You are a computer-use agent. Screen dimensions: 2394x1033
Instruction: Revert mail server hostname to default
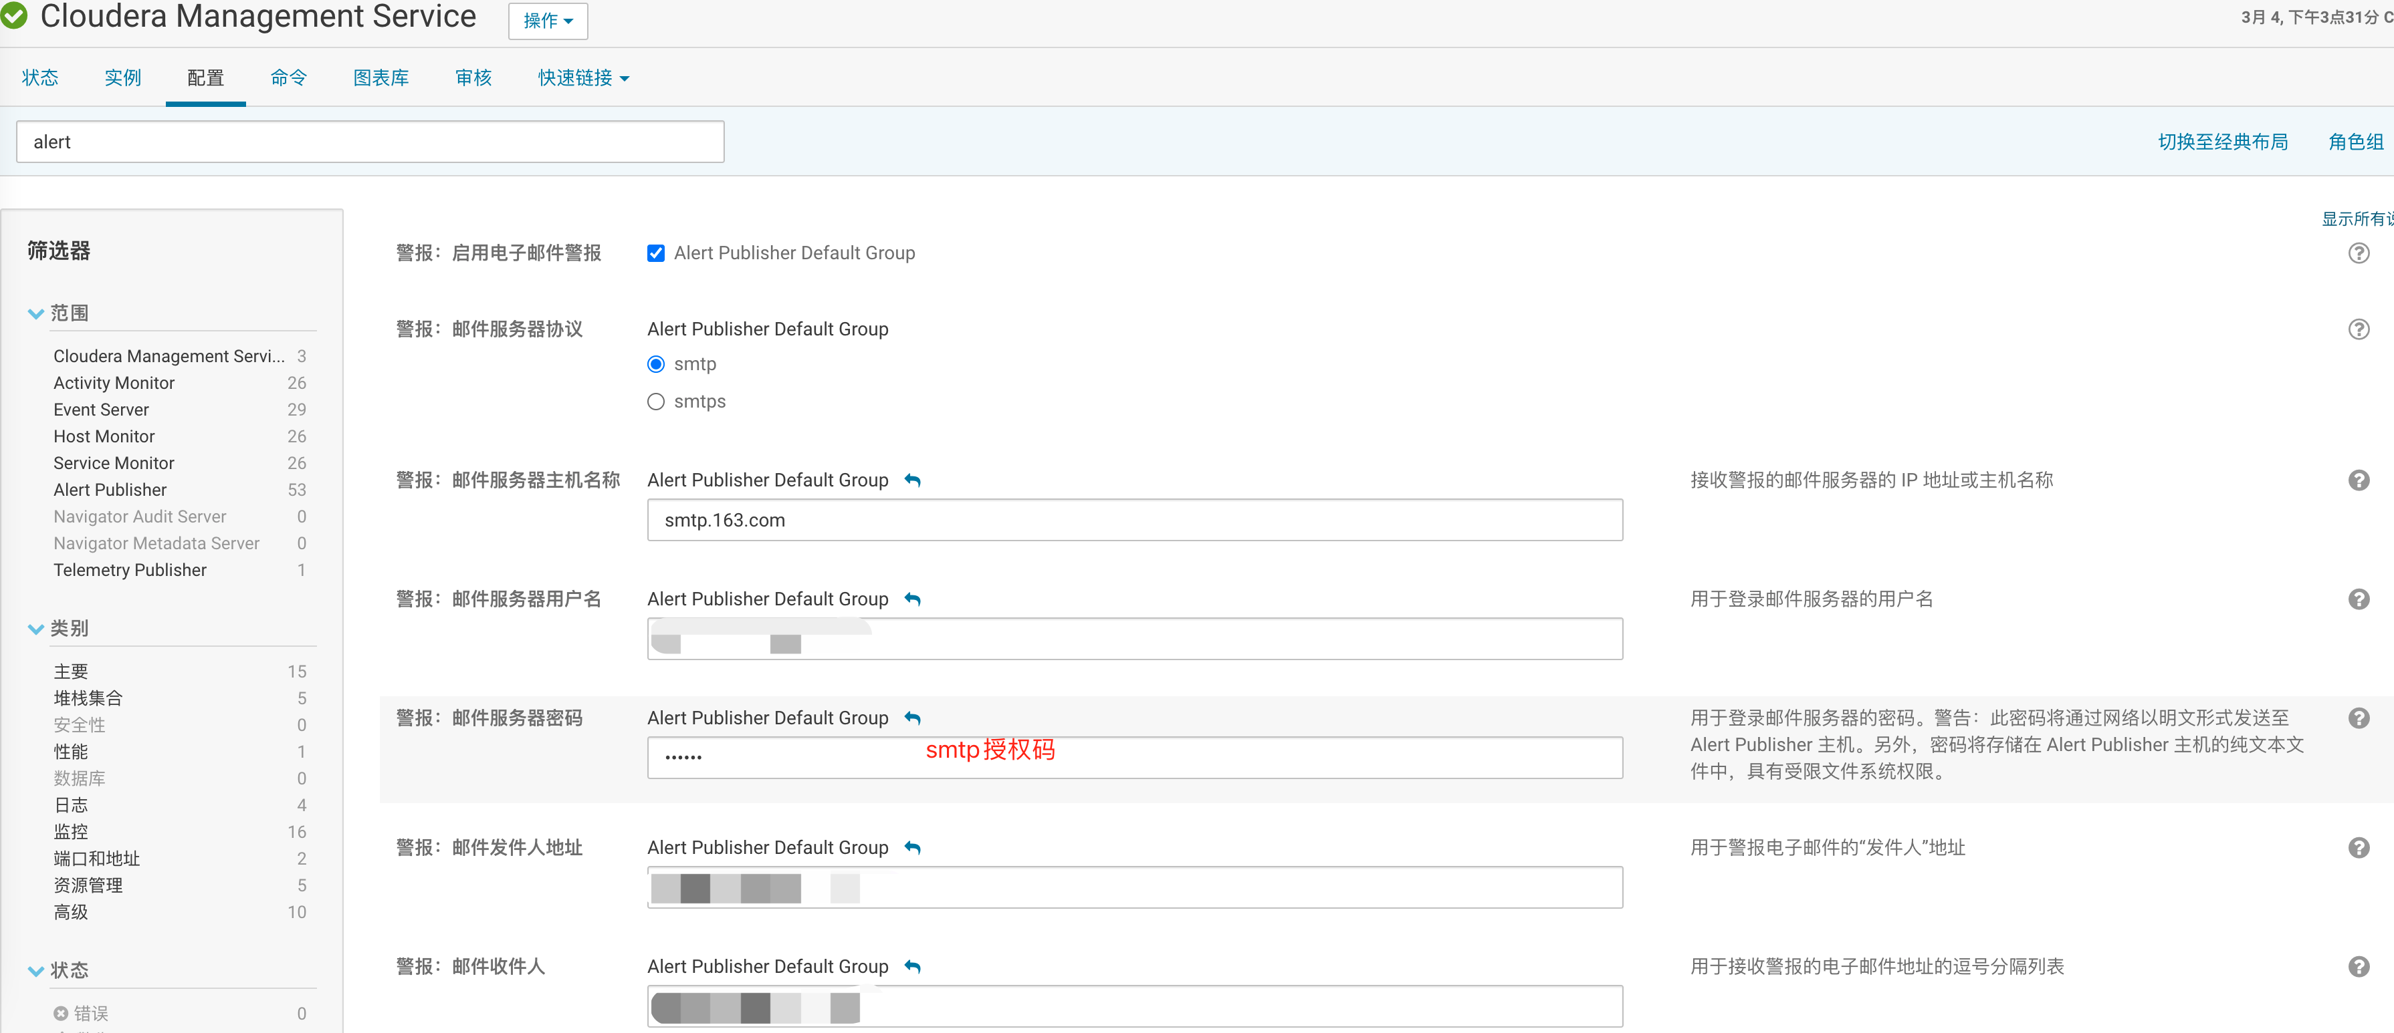(913, 480)
